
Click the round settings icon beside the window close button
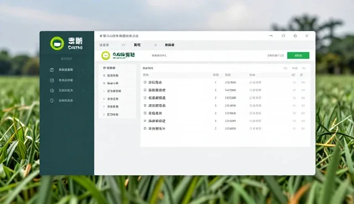pos(295,35)
